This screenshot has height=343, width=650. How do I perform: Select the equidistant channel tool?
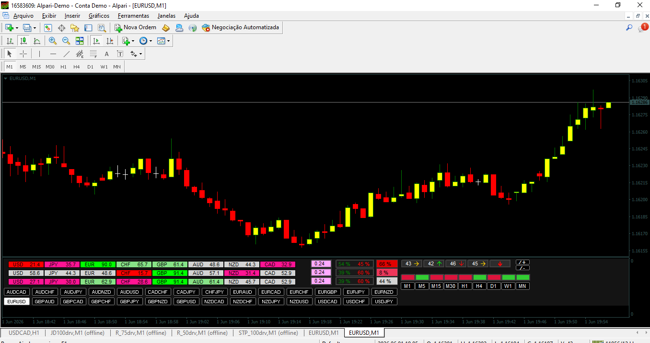pyautogui.click(x=80, y=54)
